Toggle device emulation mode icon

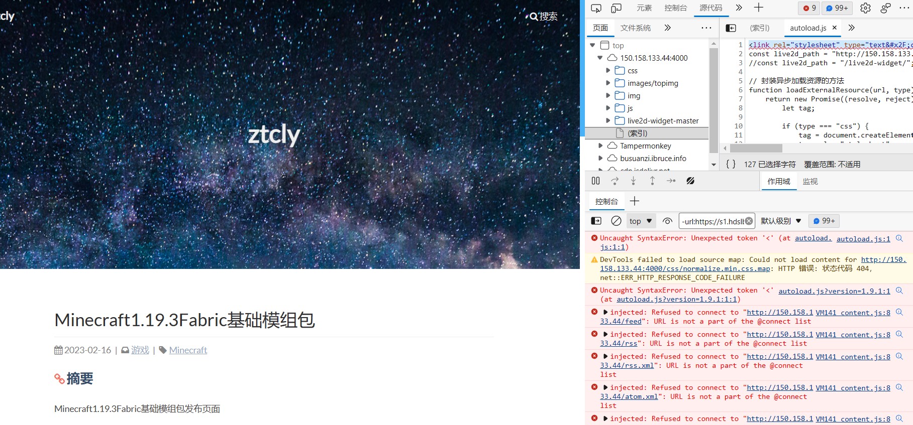tap(616, 8)
